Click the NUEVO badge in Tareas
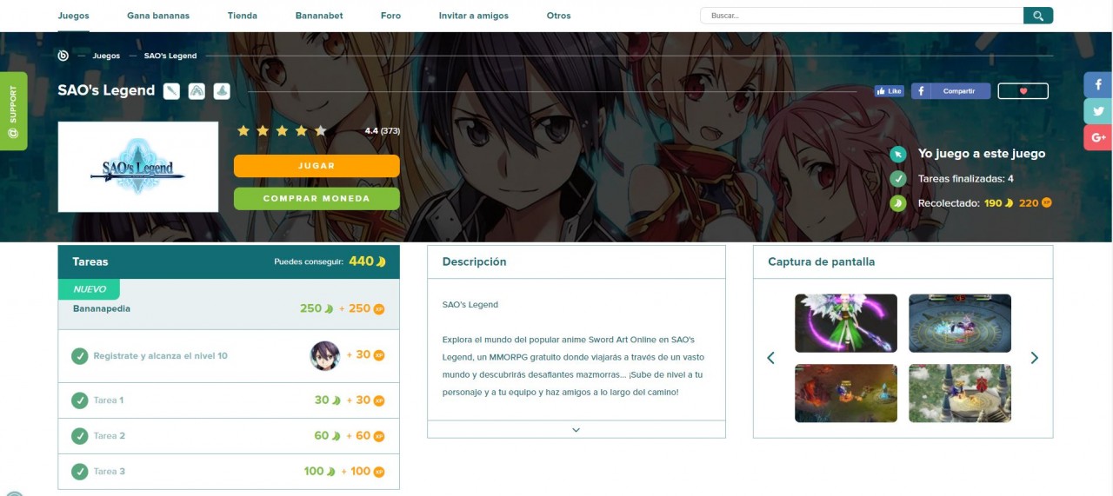The width and height of the screenshot is (1113, 496). click(x=89, y=289)
